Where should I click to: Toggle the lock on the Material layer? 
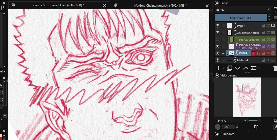pyautogui.click(x=263, y=60)
